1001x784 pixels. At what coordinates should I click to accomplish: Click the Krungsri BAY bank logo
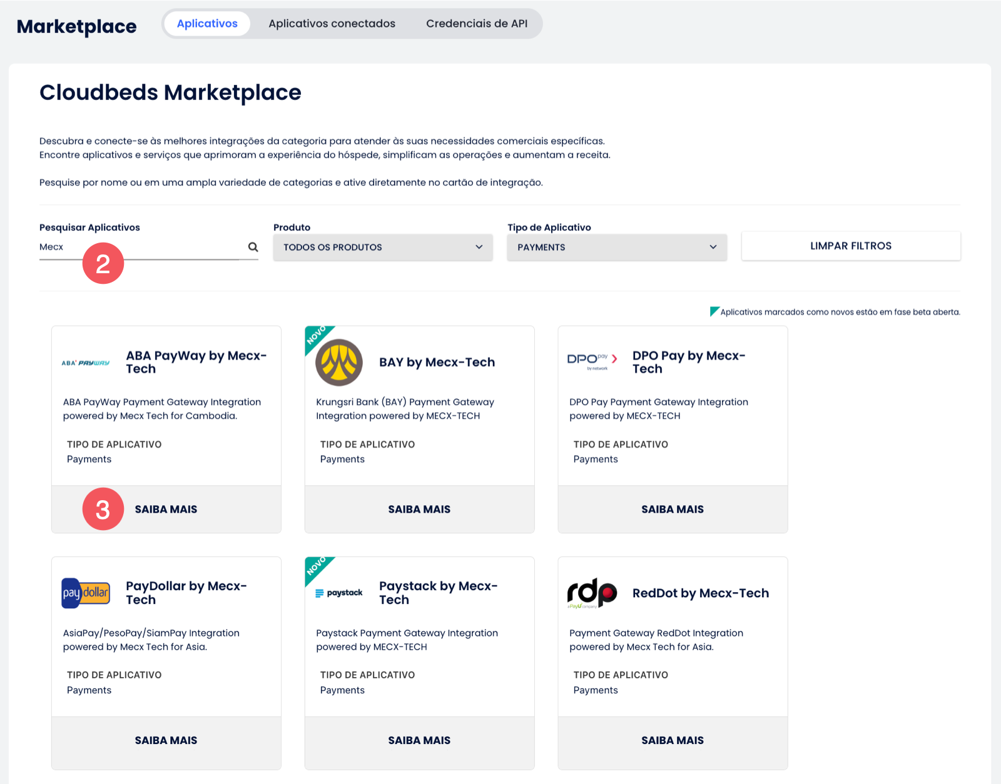pos(339,363)
